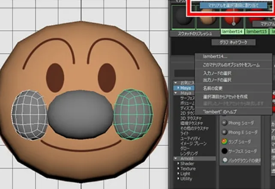Collapse the Arnold category section
The height and width of the screenshot is (189, 275).
point(176,159)
